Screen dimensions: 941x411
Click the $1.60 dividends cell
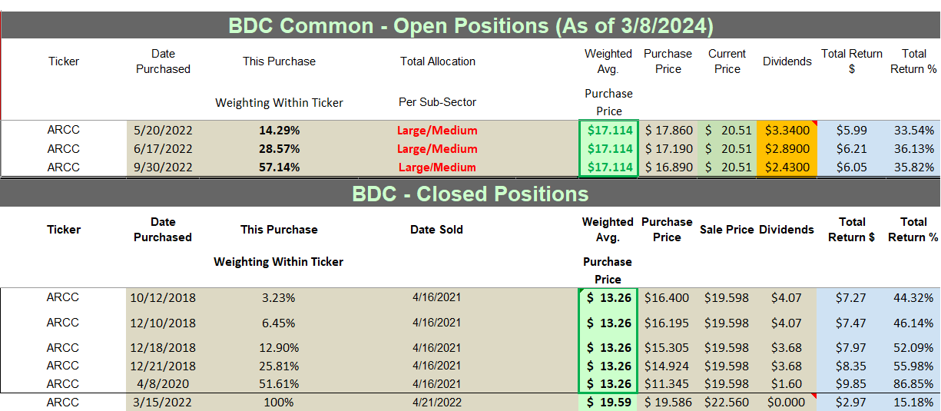point(787,384)
